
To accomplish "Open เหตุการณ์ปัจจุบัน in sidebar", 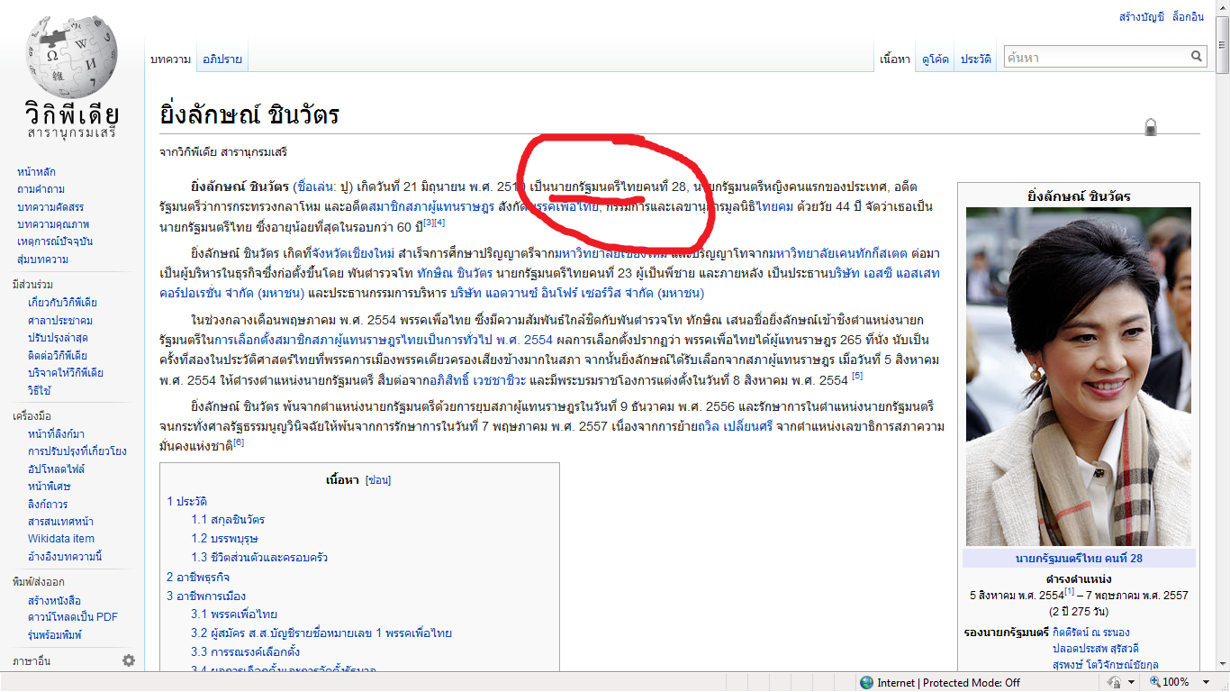I will coord(54,241).
